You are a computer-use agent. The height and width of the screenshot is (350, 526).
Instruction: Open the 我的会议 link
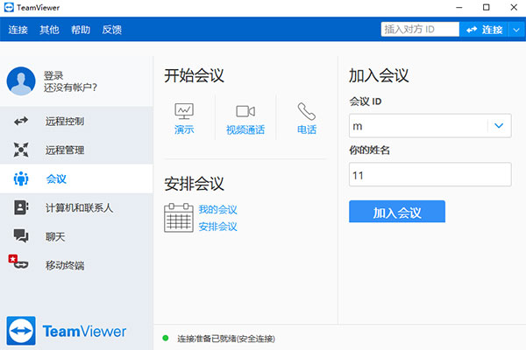217,210
